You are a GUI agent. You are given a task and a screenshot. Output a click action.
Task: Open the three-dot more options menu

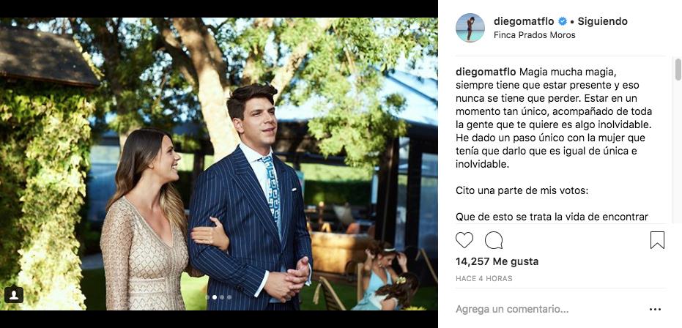click(655, 309)
